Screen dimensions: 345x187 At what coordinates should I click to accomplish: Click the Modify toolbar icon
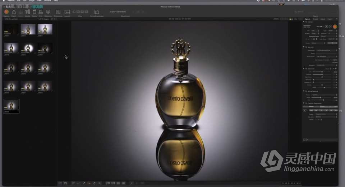pyautogui.click(x=28, y=12)
